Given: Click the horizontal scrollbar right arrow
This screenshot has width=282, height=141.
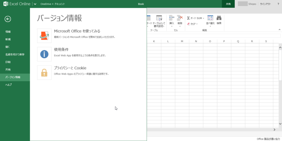Looking at the screenshot, I should coord(275,129).
